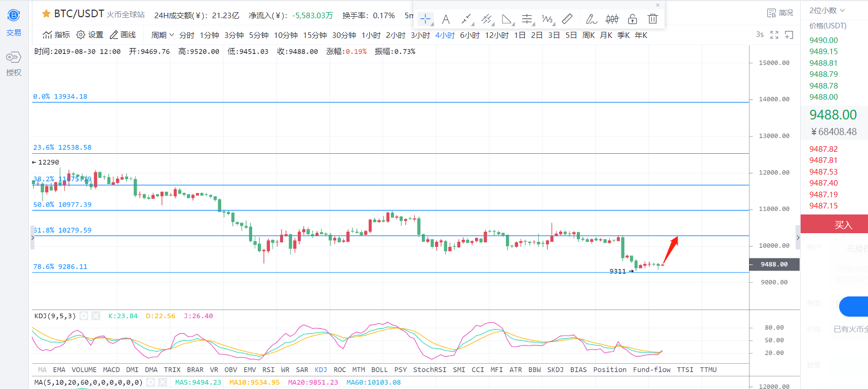Select the 4小时 timeframe

click(x=445, y=35)
